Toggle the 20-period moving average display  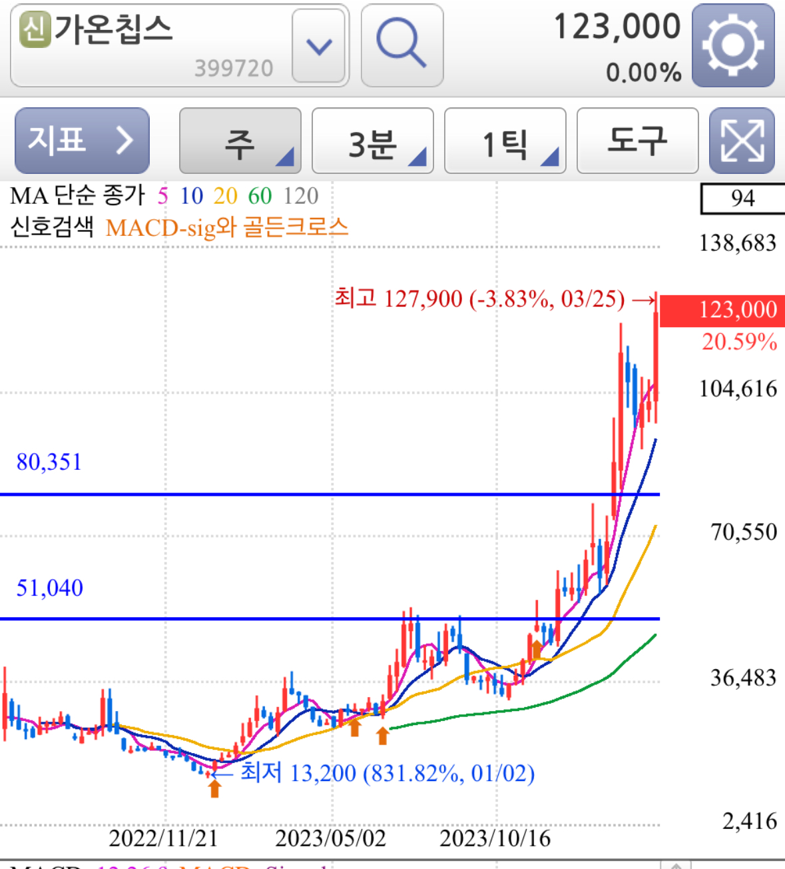[x=226, y=197]
